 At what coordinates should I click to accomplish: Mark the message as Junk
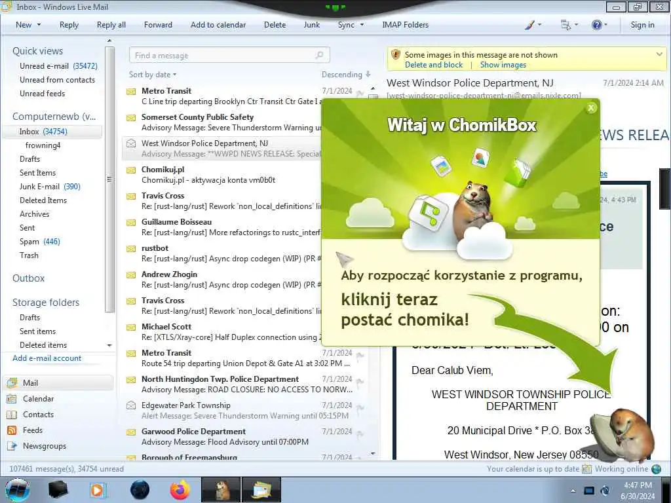click(x=311, y=25)
